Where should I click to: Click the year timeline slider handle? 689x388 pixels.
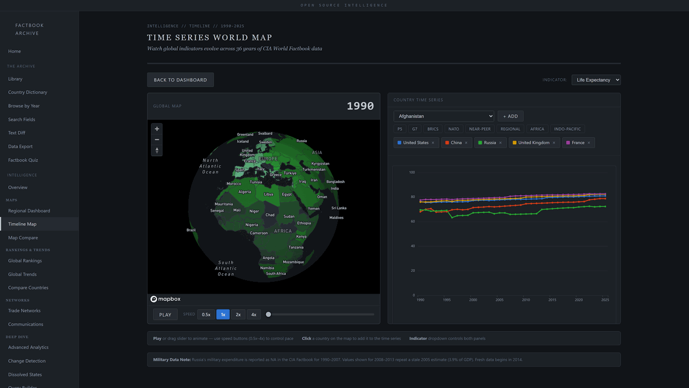point(269,315)
